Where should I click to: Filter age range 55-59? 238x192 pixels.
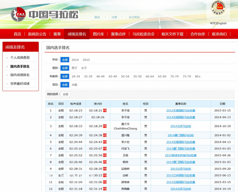point(137,77)
